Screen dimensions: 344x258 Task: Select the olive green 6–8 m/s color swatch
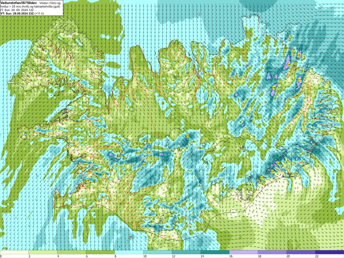coord(100,252)
